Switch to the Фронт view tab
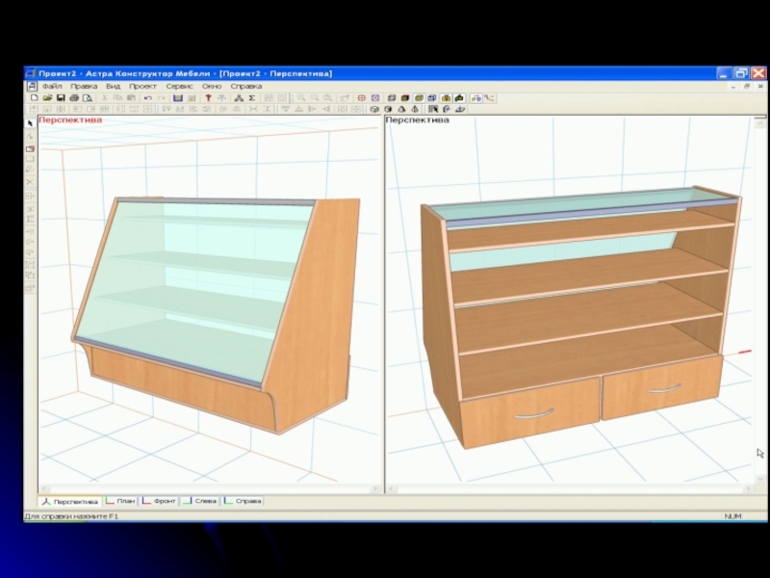The image size is (770, 578). [x=160, y=501]
